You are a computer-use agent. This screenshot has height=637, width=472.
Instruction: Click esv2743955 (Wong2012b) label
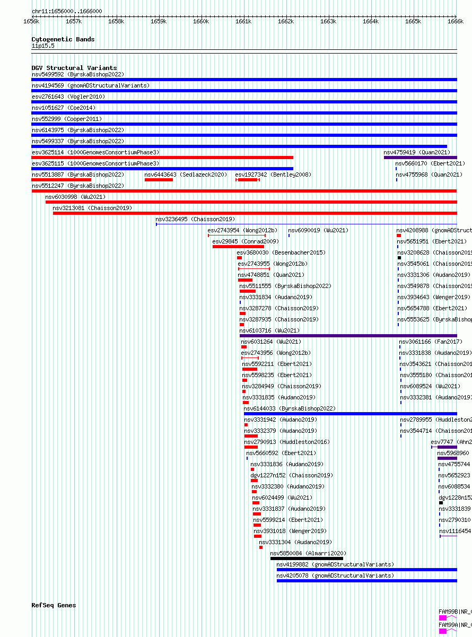coord(273,264)
